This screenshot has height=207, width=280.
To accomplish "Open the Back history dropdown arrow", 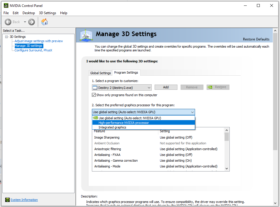I will [25, 22].
